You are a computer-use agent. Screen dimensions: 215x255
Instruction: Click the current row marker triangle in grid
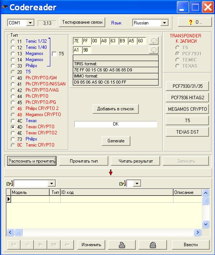coord(9,199)
